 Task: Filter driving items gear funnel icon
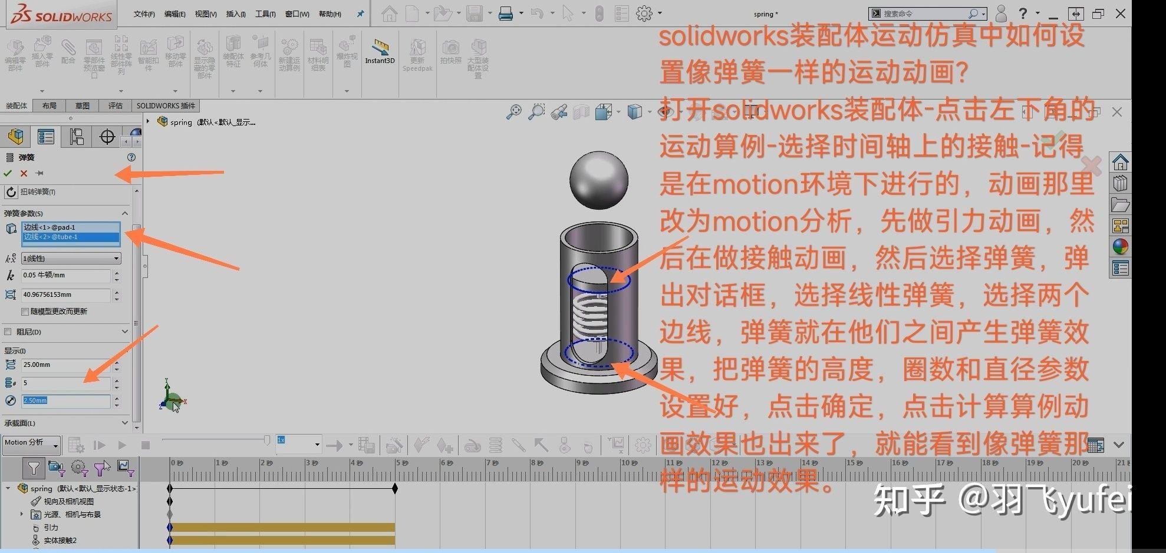(x=79, y=468)
